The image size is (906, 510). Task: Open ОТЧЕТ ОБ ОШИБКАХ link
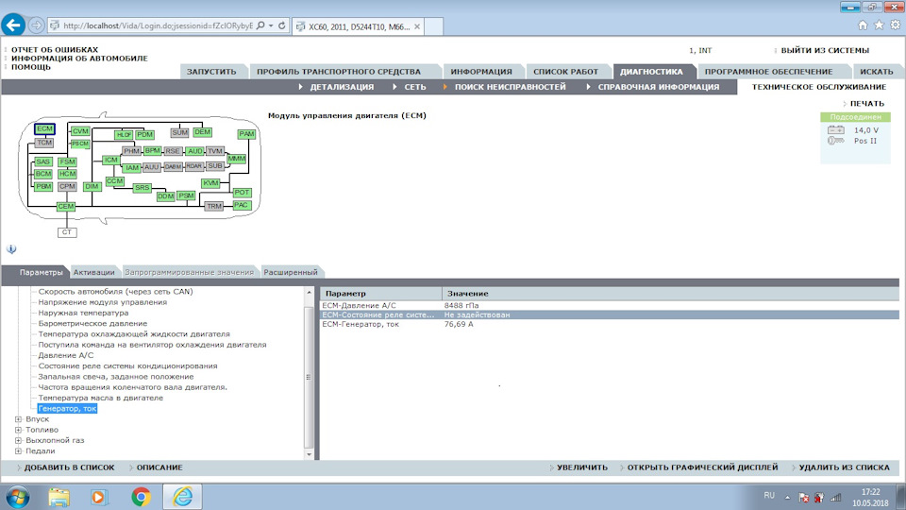click(x=55, y=50)
